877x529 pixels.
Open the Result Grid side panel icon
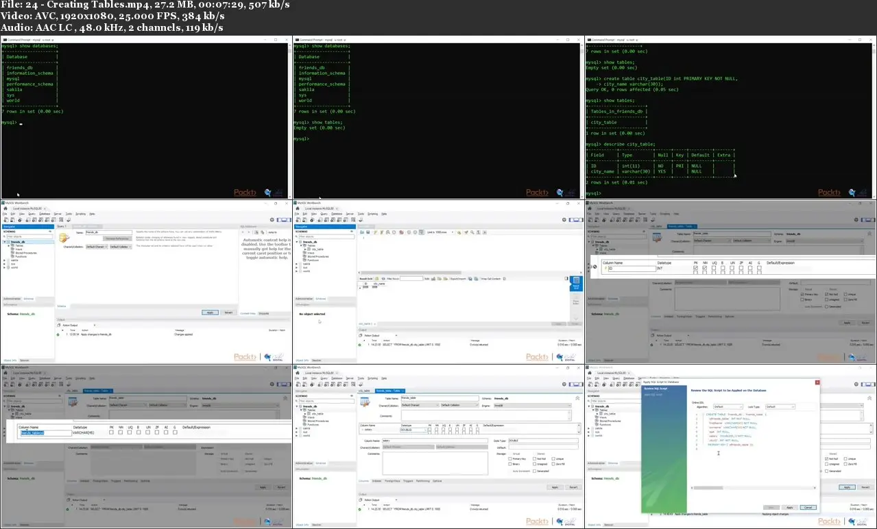coord(575,282)
